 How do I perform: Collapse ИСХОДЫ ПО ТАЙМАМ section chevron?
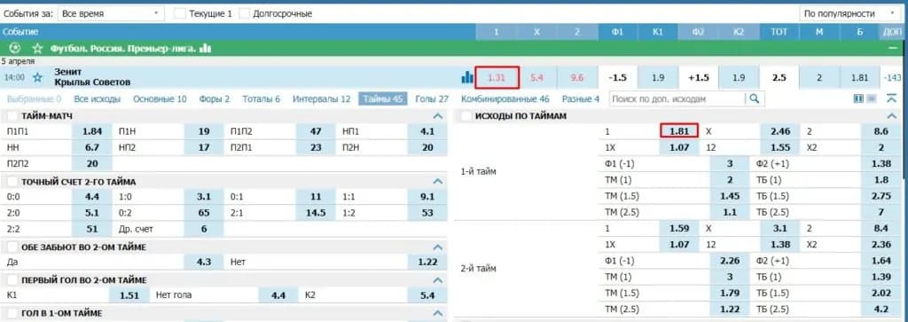coord(892,116)
